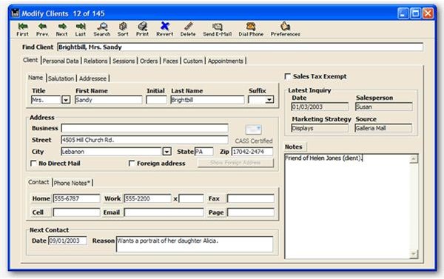Switch to the Personal Data tab
This screenshot has height=279, width=444.
(x=61, y=61)
